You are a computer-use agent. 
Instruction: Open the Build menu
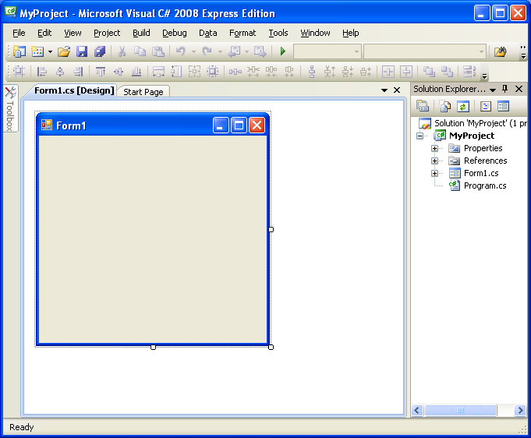point(141,33)
